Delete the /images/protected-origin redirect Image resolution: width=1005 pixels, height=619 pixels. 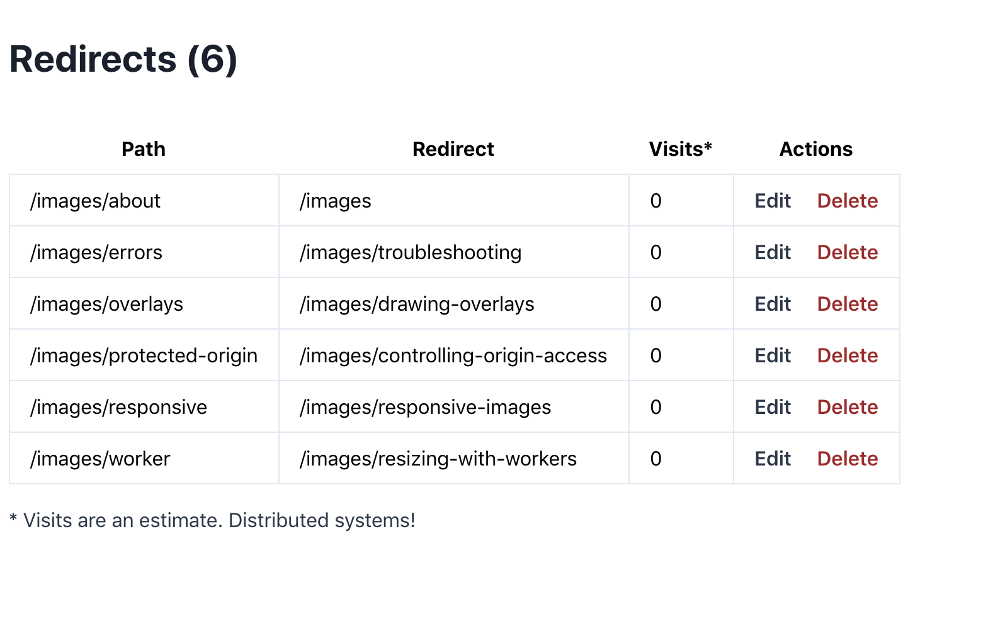pos(847,355)
